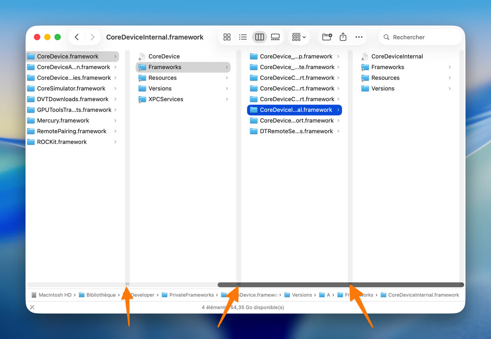This screenshot has width=491, height=339.
Task: Switch to list view
Action: click(x=243, y=37)
